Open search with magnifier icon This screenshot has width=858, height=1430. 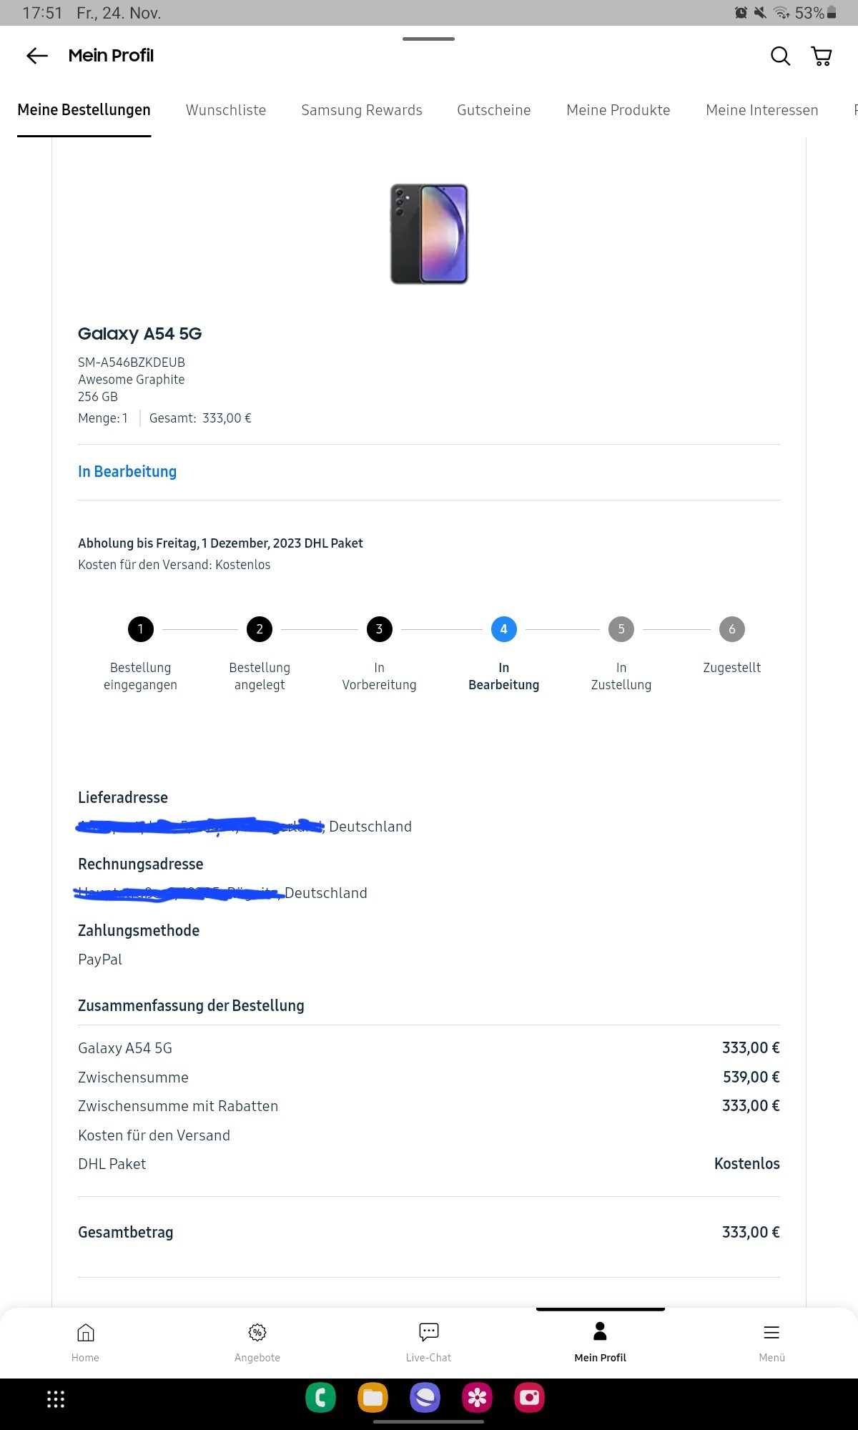(x=780, y=56)
